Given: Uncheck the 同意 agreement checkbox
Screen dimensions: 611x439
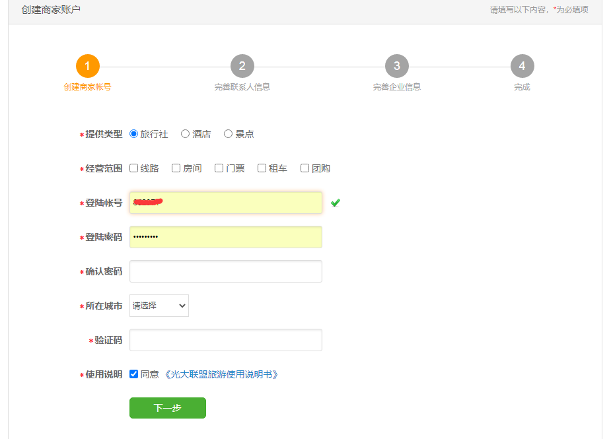Looking at the screenshot, I should coord(134,374).
